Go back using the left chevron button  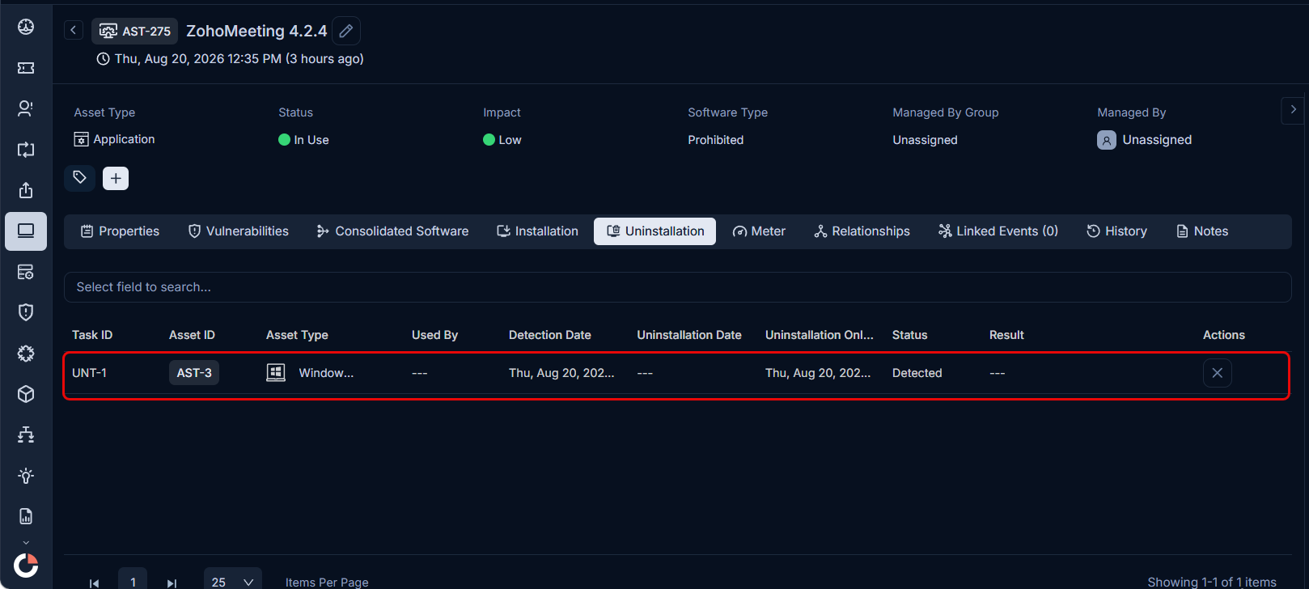click(x=74, y=30)
